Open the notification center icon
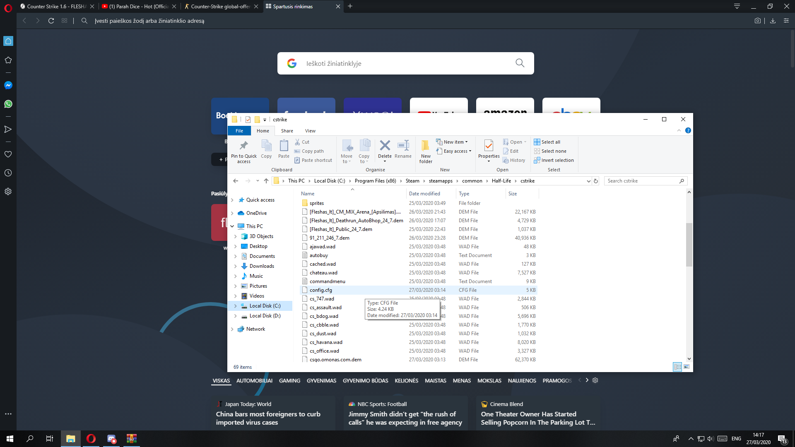Viewport: 795px width, 447px height. 782,439
